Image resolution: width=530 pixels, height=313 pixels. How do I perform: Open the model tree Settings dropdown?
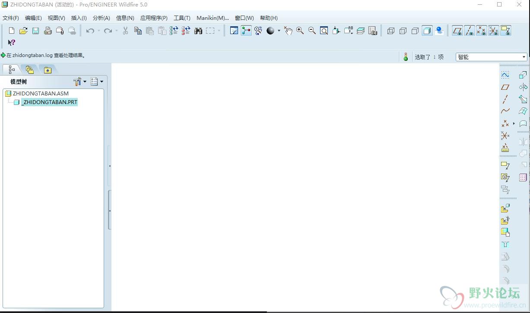pos(80,82)
